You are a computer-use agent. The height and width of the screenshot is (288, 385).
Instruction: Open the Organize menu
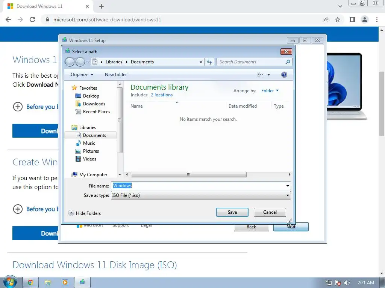pyautogui.click(x=82, y=75)
